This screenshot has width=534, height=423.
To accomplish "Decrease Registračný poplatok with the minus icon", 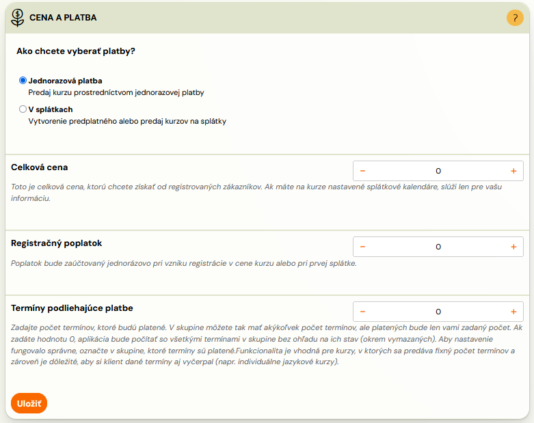I will 362,247.
